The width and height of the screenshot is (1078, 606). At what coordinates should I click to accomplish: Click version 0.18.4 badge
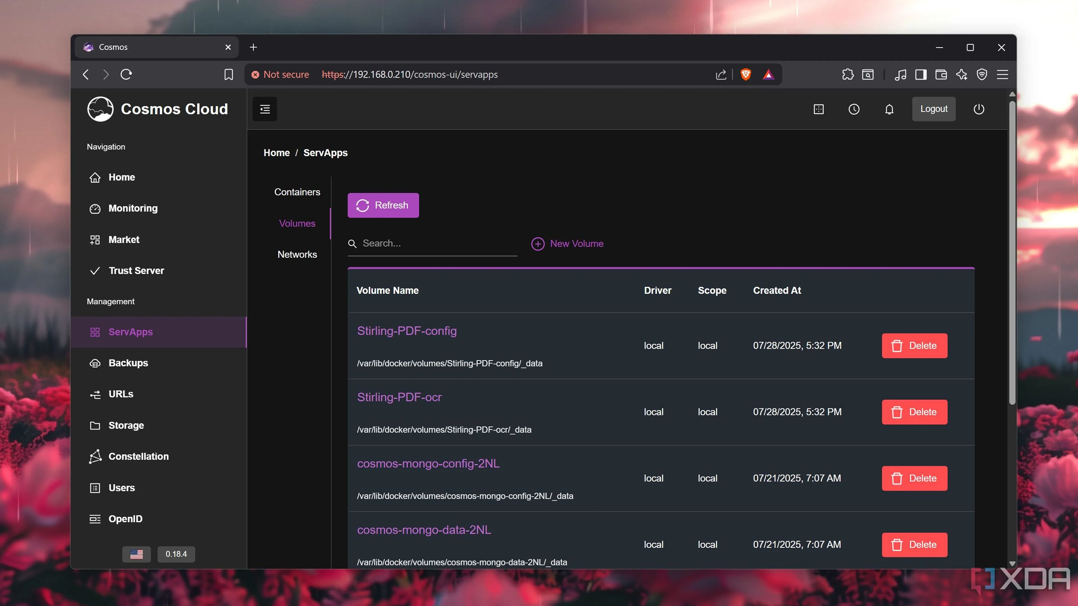(176, 554)
